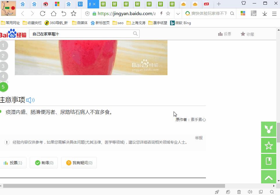Viewport: 280px width, 195px height.
Task: Click the green mobile-phone icon in the right sidebar
Action: click(x=268, y=161)
